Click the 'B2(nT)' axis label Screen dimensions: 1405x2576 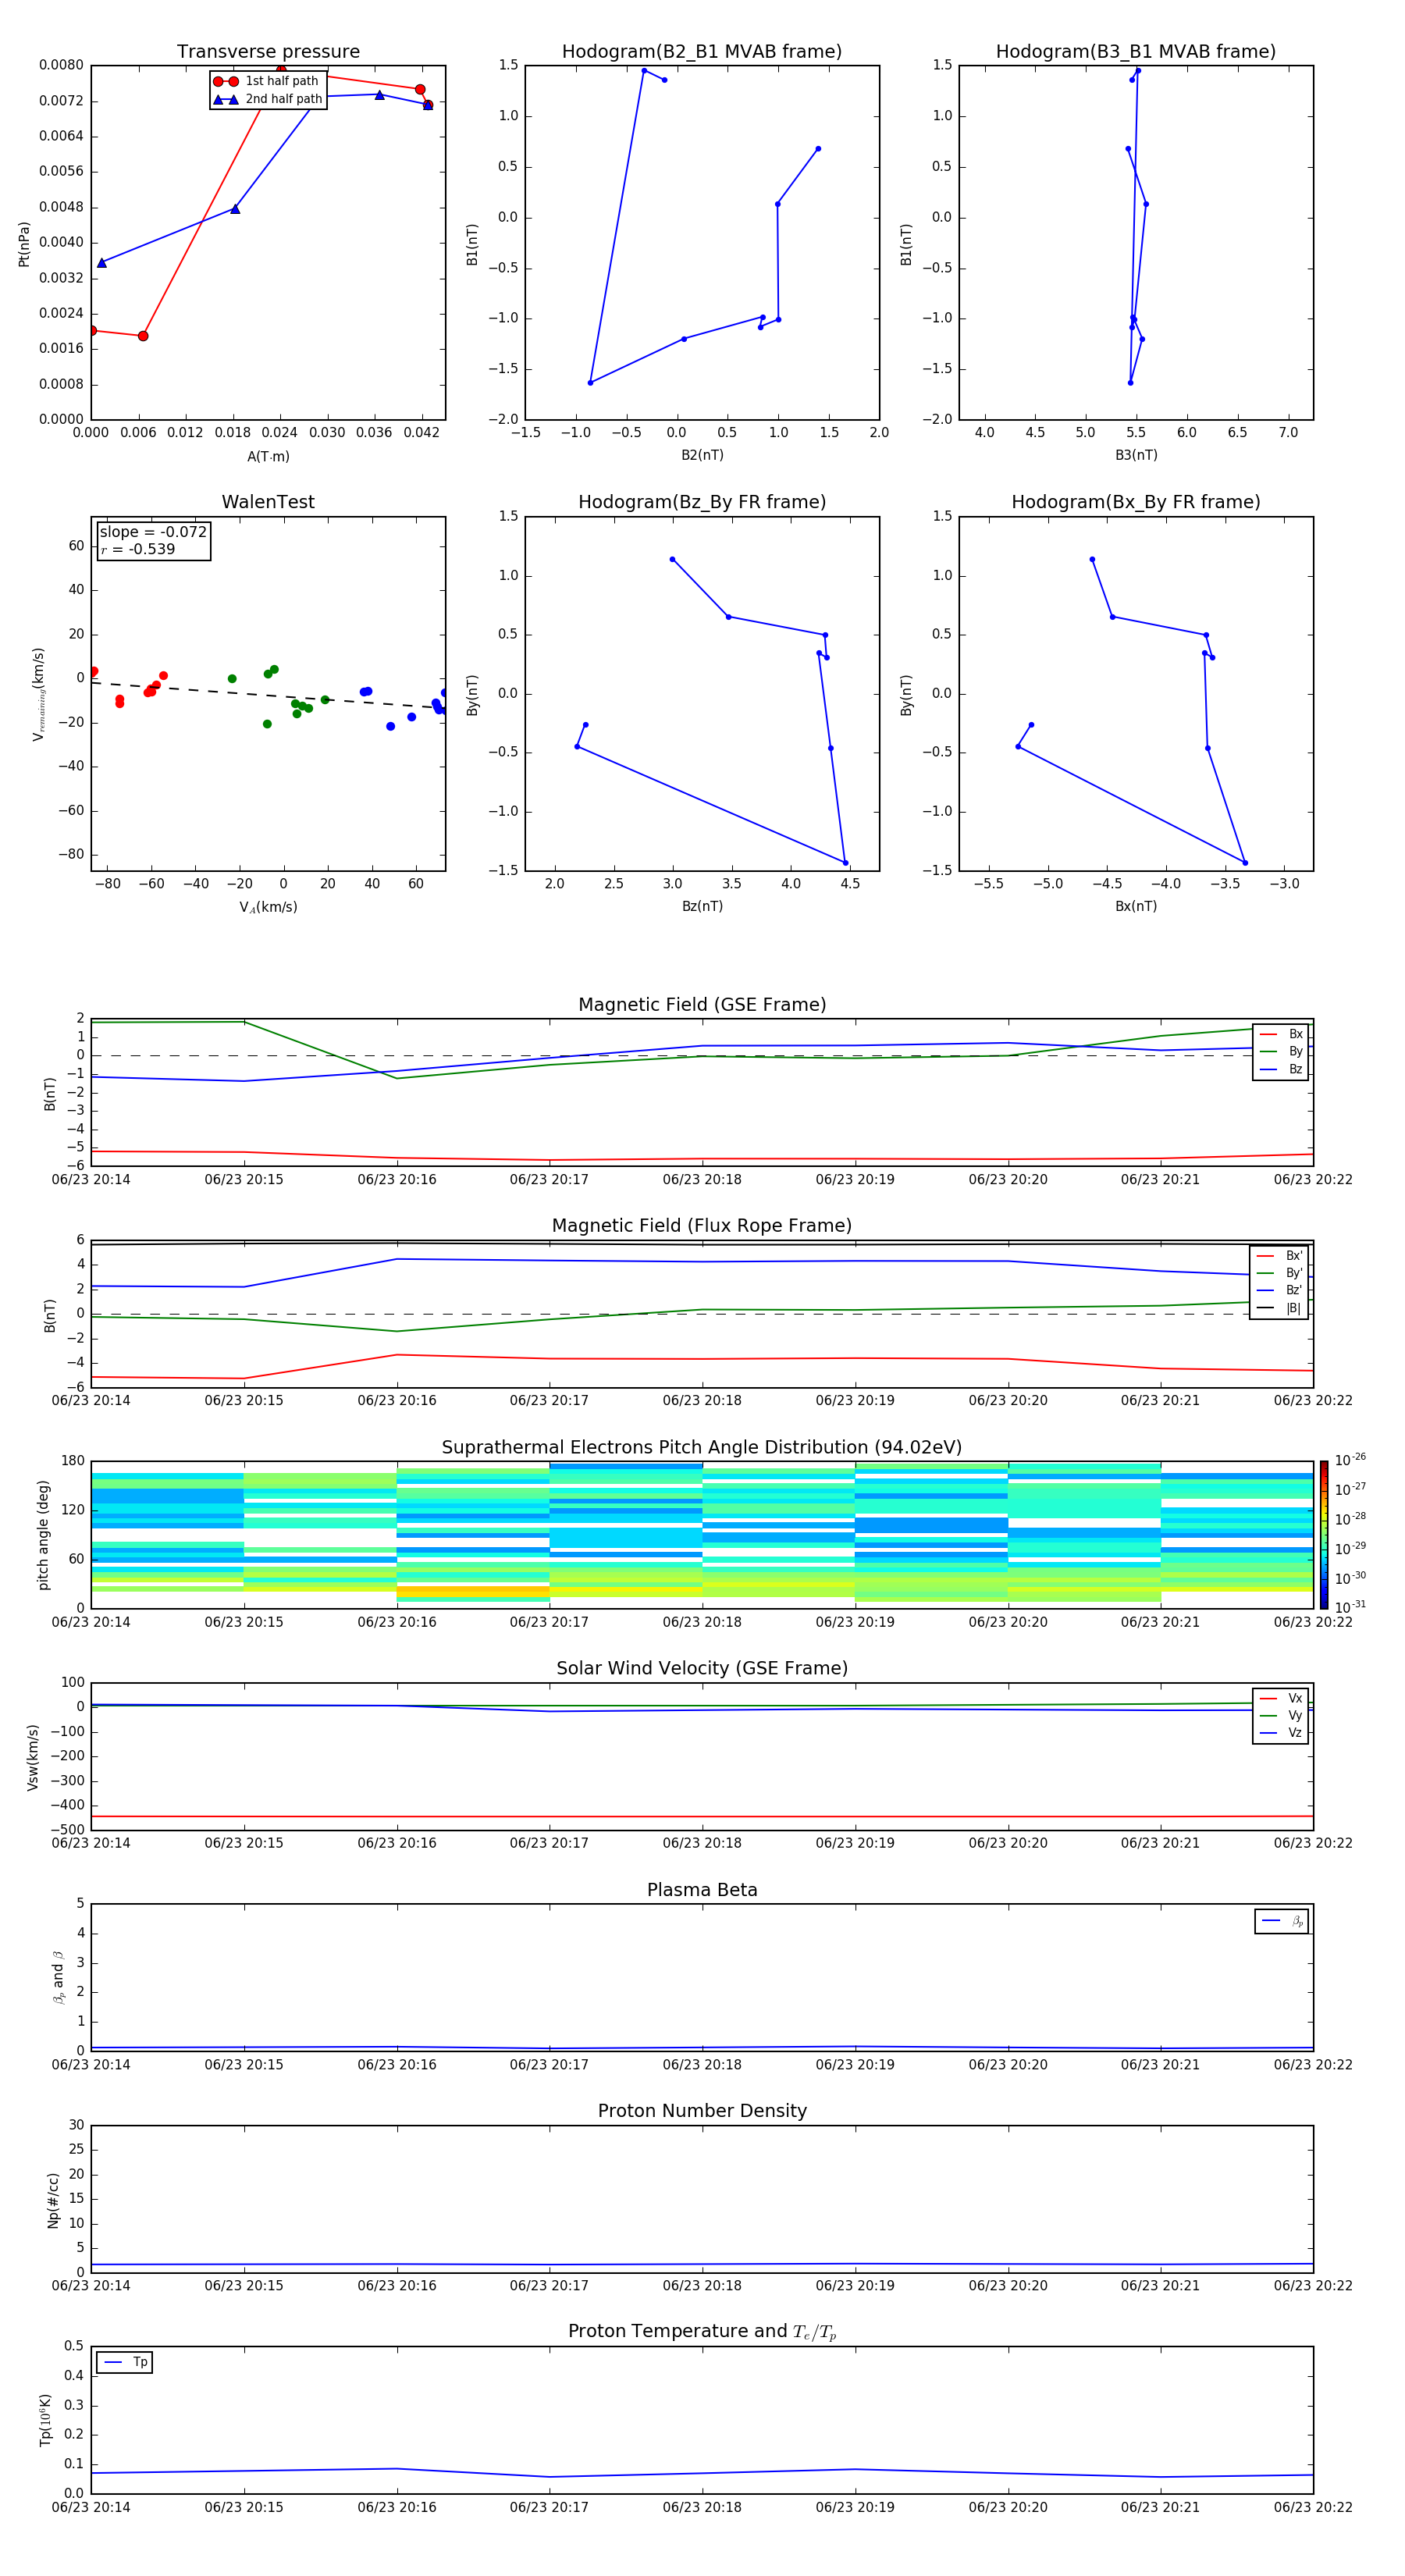(x=702, y=455)
